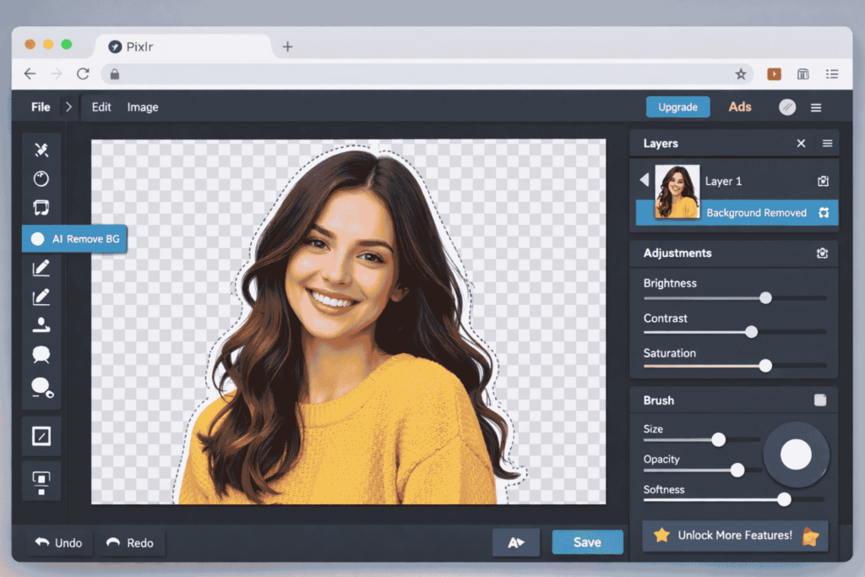Click the icon beside Background Removed label

tap(823, 213)
